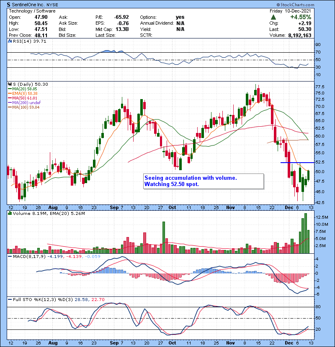Click the 90 level on the RSI axis
Screen dimensions: 335x347
click(318, 45)
